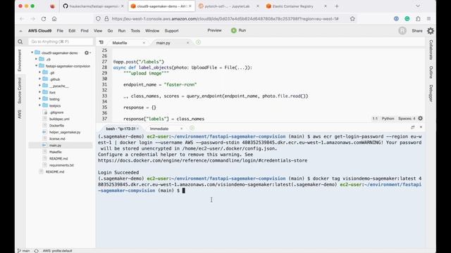The width and height of the screenshot is (451, 253).
Task: Close the main.py editor tab
Action: pyautogui.click(x=188, y=43)
